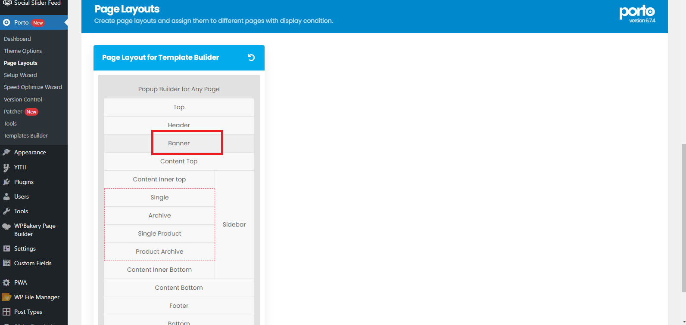This screenshot has height=325, width=686.
Task: Open Tools under Porto submenu
Action: pyautogui.click(x=10, y=123)
